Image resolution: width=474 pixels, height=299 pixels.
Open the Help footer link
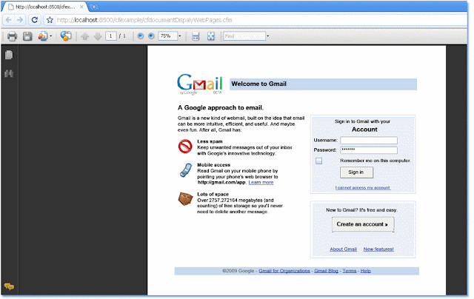(x=365, y=271)
